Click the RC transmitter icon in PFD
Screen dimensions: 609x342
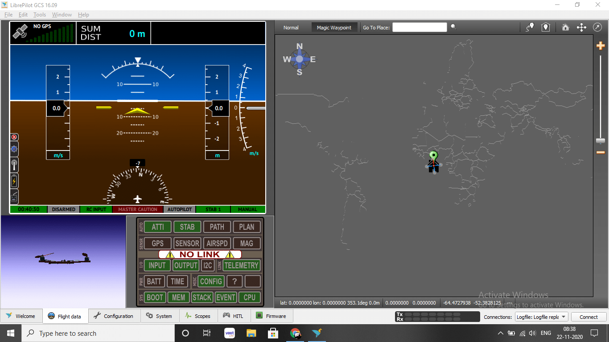pyautogui.click(x=14, y=196)
